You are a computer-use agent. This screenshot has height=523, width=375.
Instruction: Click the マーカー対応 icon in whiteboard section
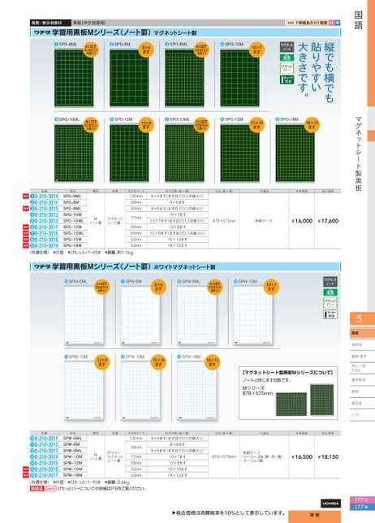coord(330,314)
